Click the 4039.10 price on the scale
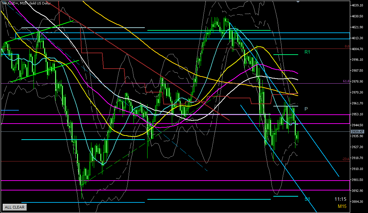368x213 pixels. pos(358,5)
